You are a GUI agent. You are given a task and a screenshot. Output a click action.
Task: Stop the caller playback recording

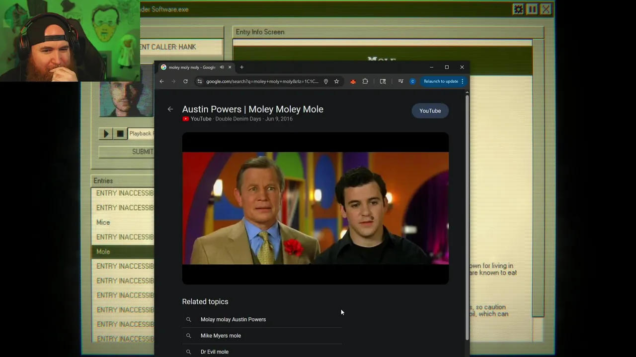(120, 133)
